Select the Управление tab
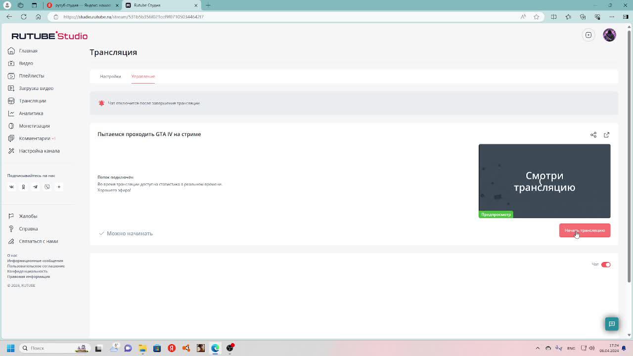 tap(143, 76)
